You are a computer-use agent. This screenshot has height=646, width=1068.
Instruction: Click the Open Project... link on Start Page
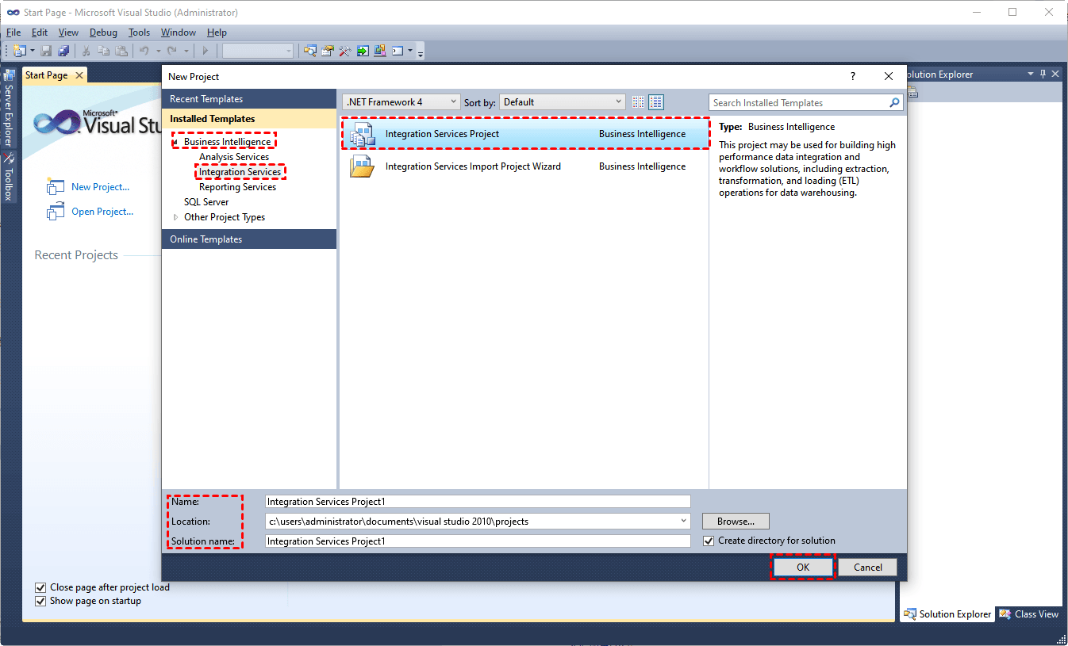click(102, 212)
